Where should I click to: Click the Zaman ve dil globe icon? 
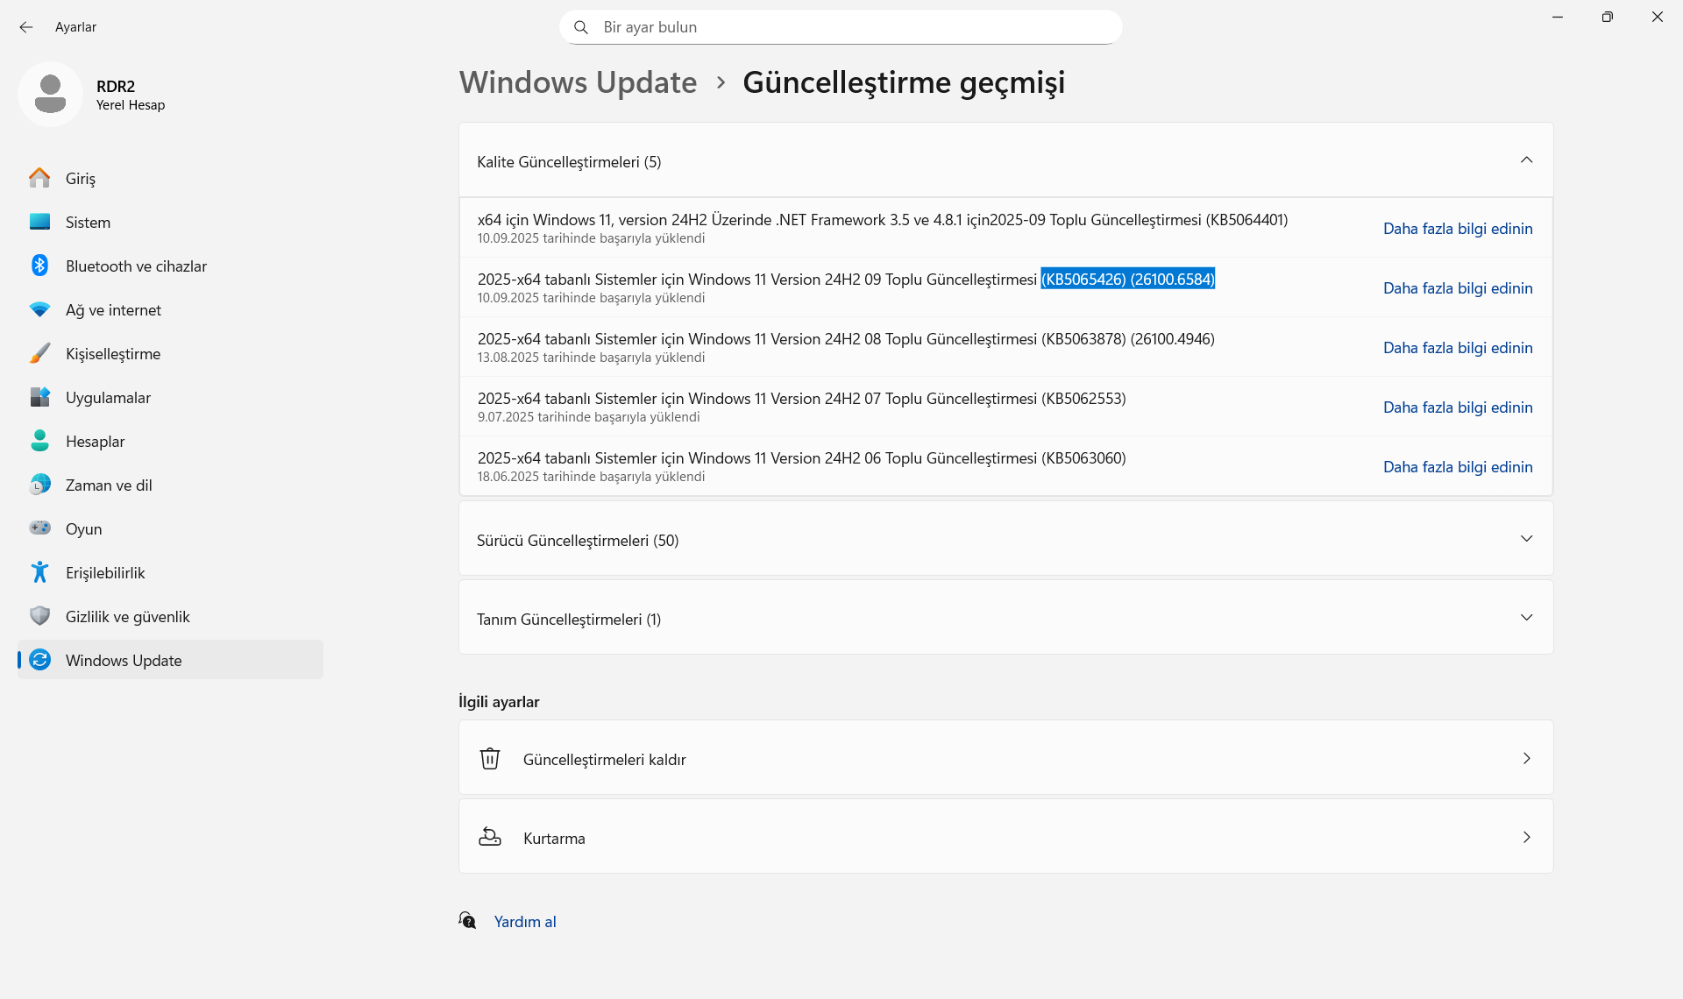(x=39, y=485)
